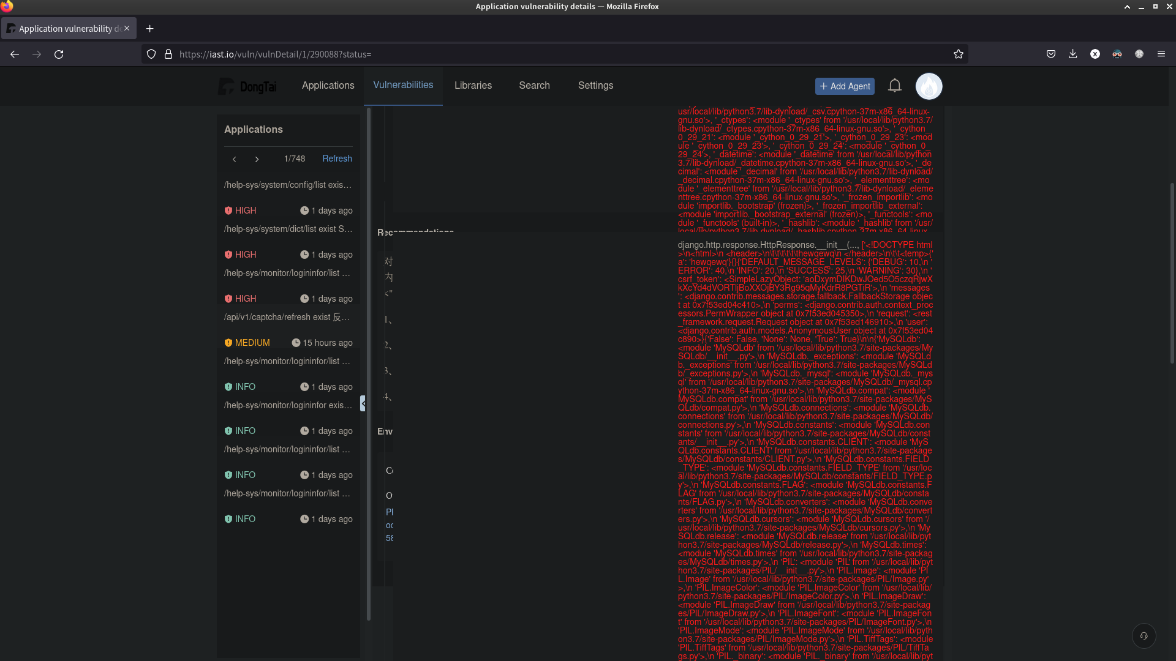Viewport: 1176px width, 661px height.
Task: Open the user avatar profile menu
Action: tap(929, 86)
